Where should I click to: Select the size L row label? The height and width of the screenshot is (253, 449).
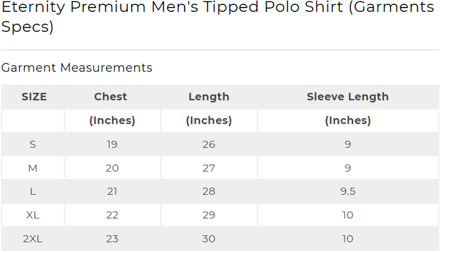(x=32, y=191)
